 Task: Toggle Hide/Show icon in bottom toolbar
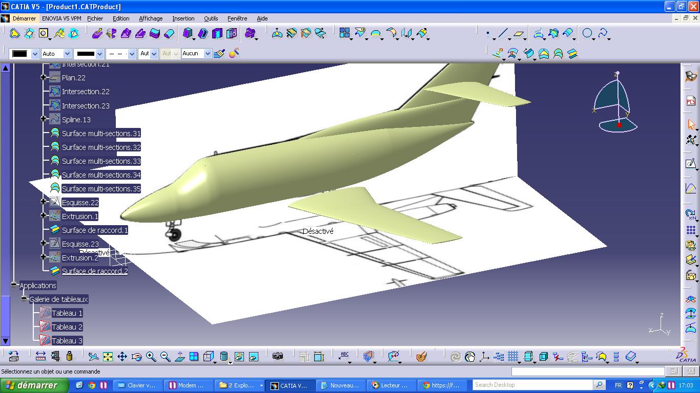239,357
